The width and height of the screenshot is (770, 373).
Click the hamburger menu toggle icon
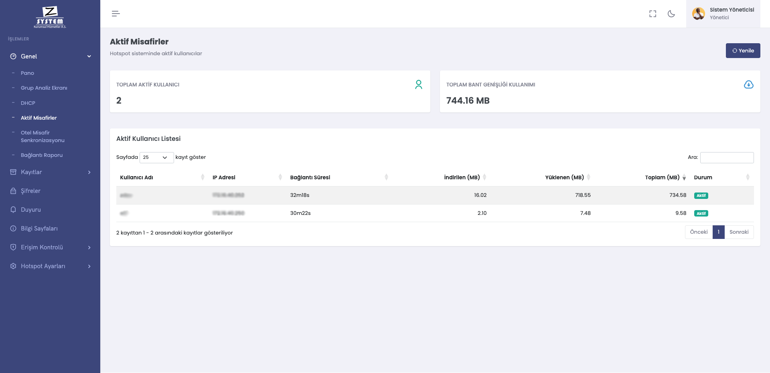115,14
